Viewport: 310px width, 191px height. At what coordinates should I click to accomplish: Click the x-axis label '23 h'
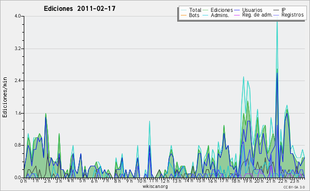(x=294, y=181)
